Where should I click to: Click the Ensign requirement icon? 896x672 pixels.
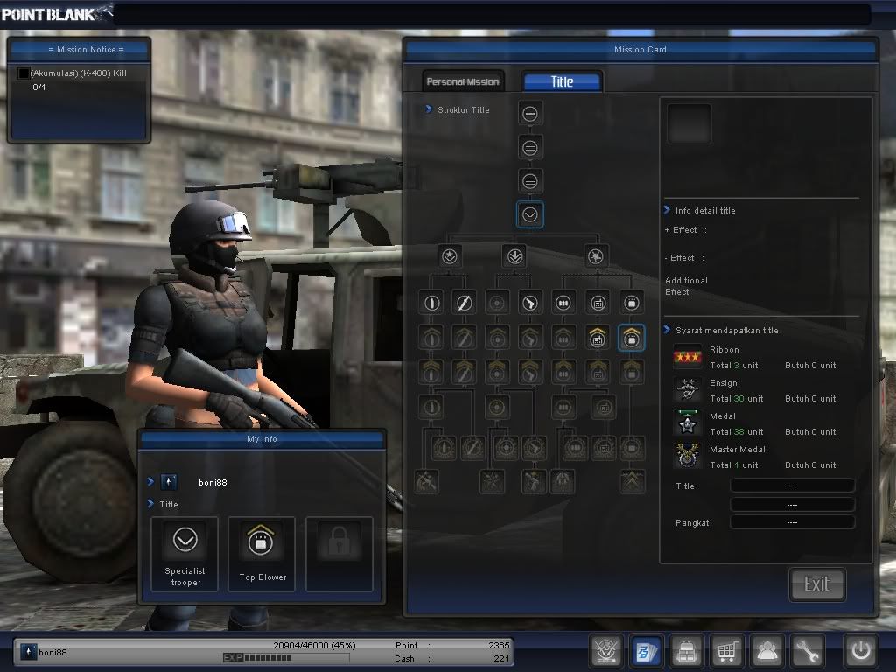coord(688,390)
